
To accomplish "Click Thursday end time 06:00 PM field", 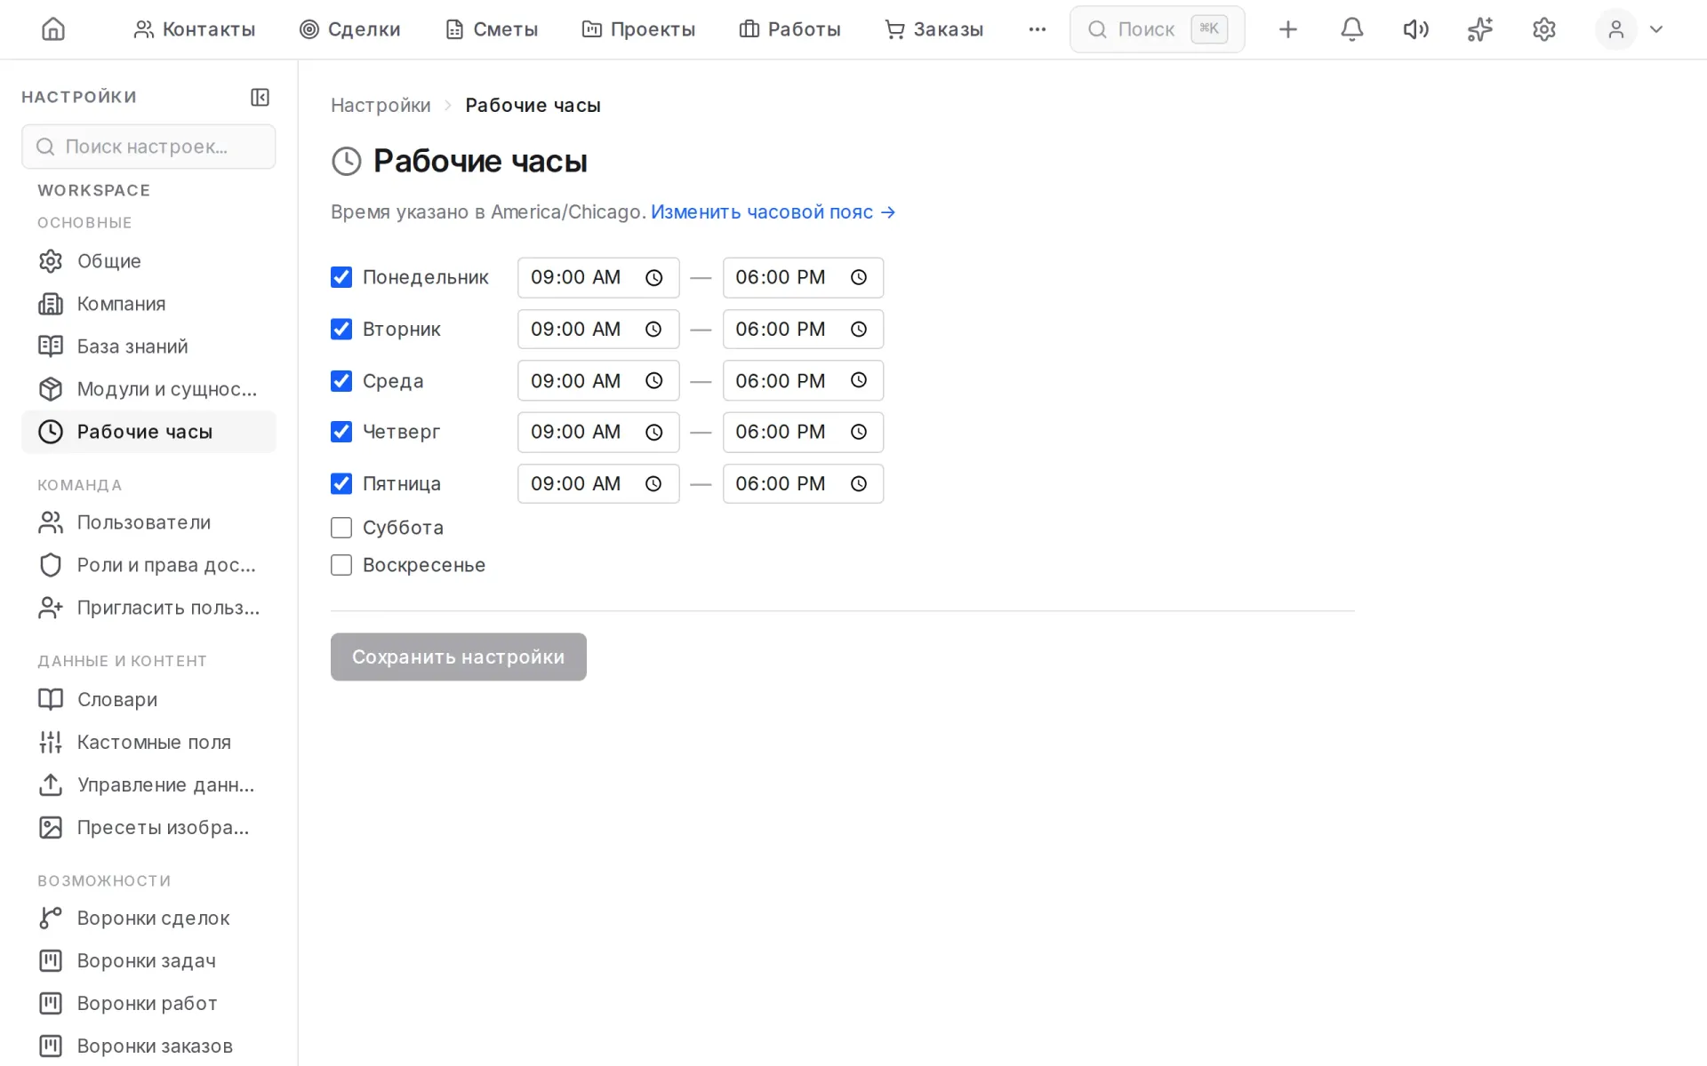I will click(803, 433).
